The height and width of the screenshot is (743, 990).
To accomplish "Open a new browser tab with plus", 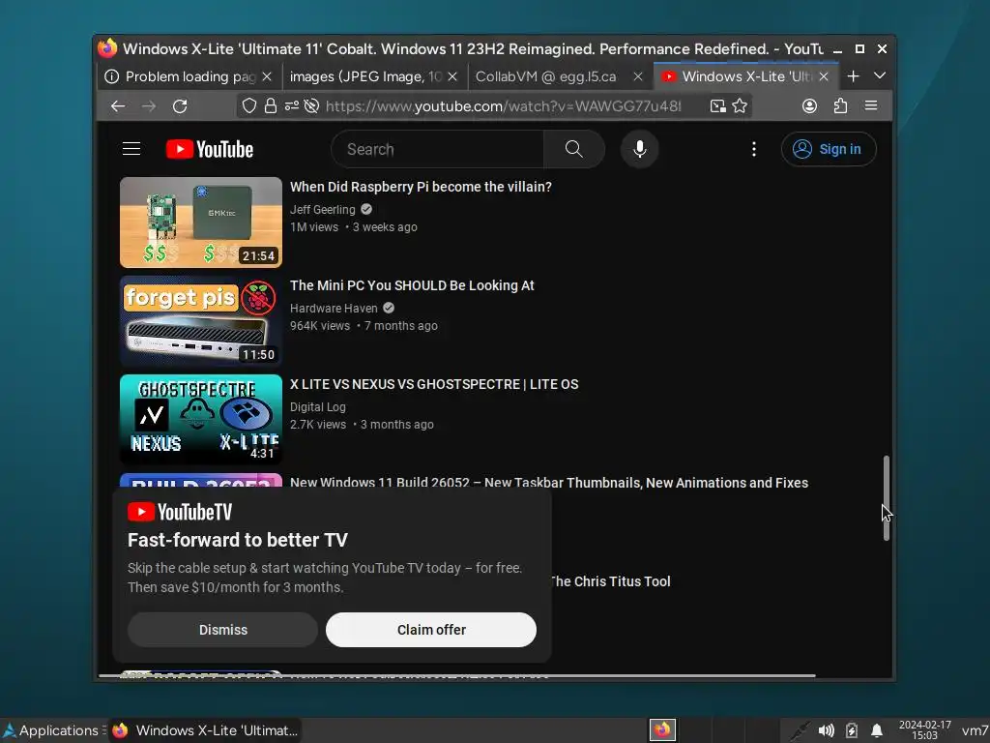I will 853,76.
